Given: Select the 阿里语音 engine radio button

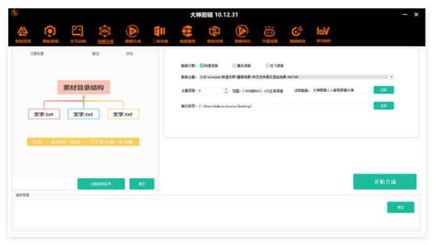Looking at the screenshot, I should coord(202,66).
